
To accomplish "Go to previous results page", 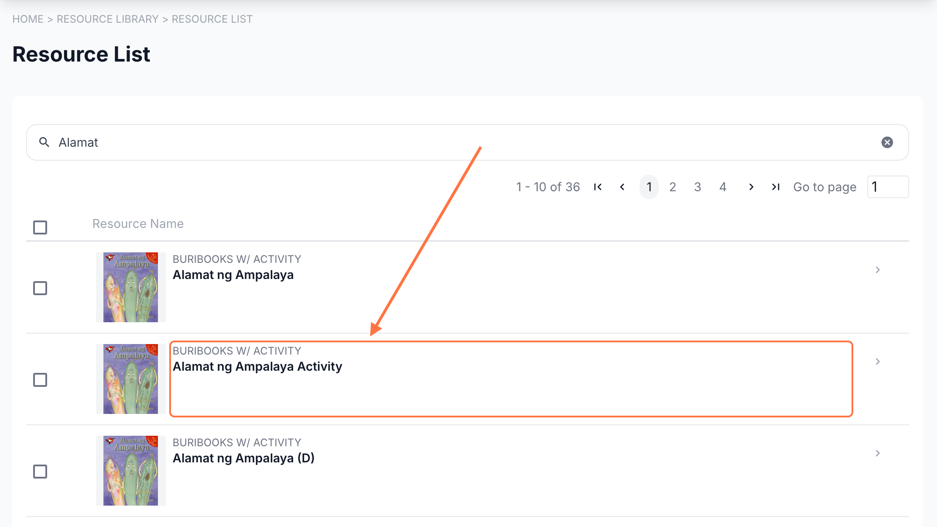I will coord(622,187).
